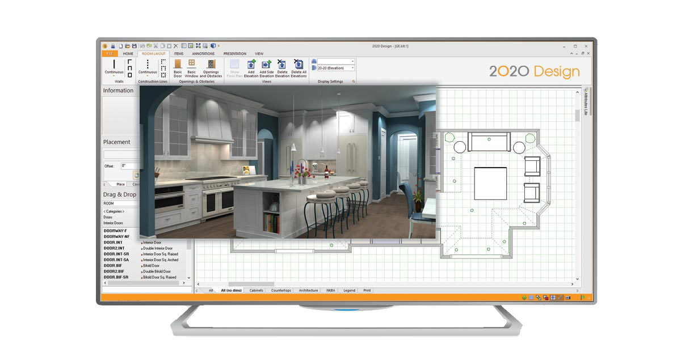681x357 pixels.
Task: Switch to the ITEMS ribbon tab
Action: tap(179, 54)
